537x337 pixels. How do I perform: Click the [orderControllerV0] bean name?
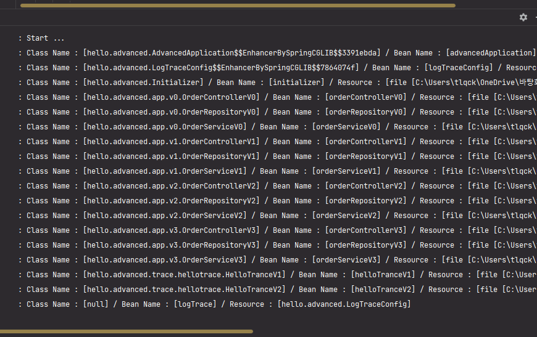(x=366, y=97)
